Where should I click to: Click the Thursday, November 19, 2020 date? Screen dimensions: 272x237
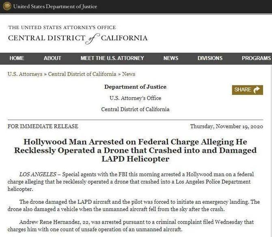[x=227, y=126]
